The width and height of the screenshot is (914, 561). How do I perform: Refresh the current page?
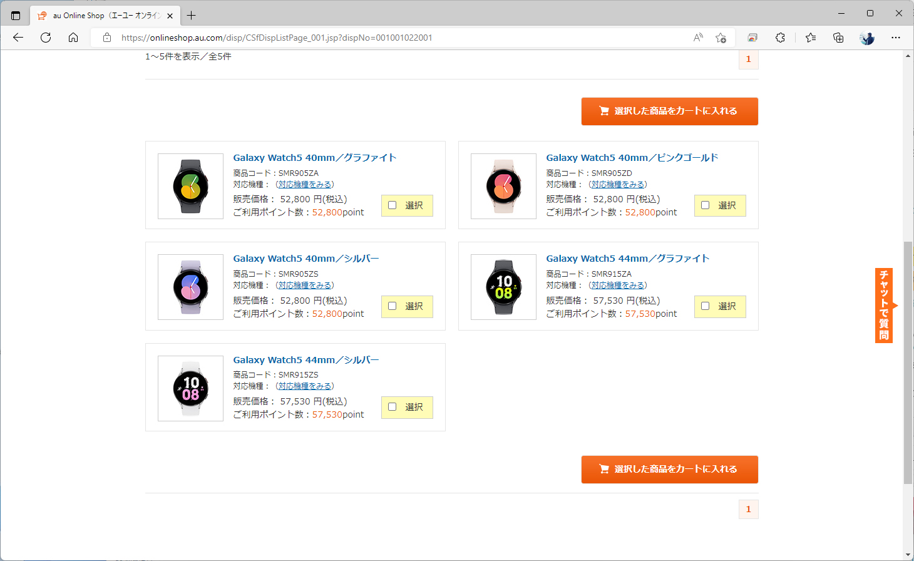tap(45, 38)
